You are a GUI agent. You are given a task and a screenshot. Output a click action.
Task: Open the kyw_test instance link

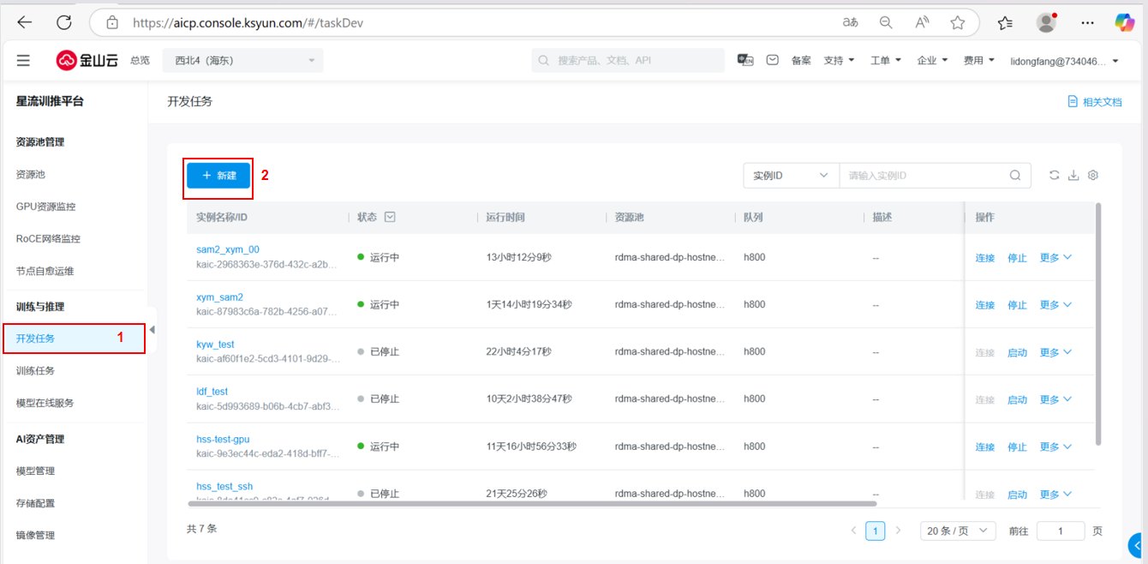tap(215, 345)
